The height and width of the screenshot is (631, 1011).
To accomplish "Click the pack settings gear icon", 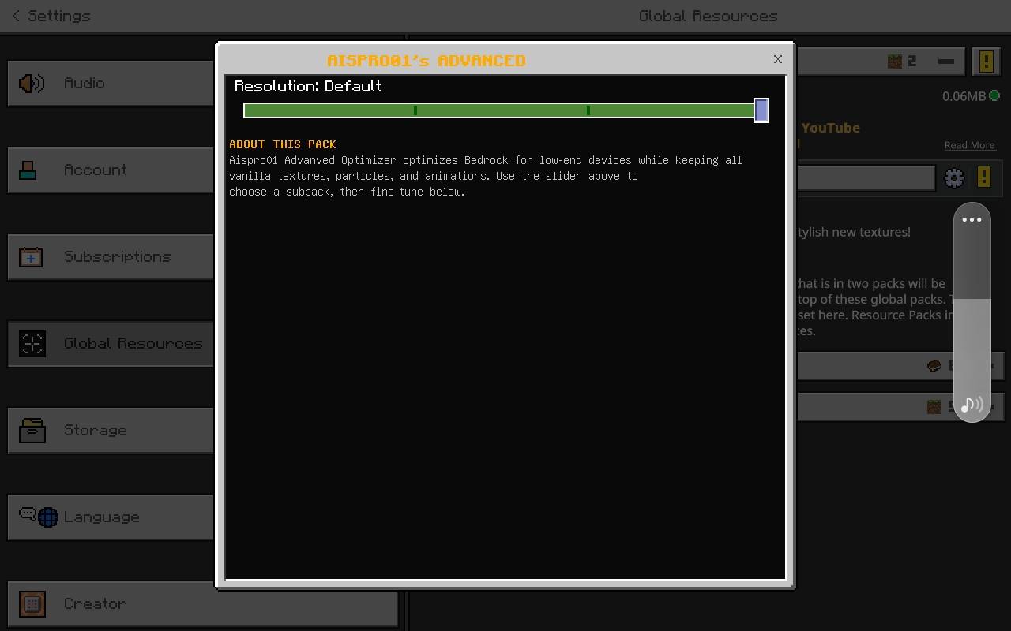I will pyautogui.click(x=954, y=177).
